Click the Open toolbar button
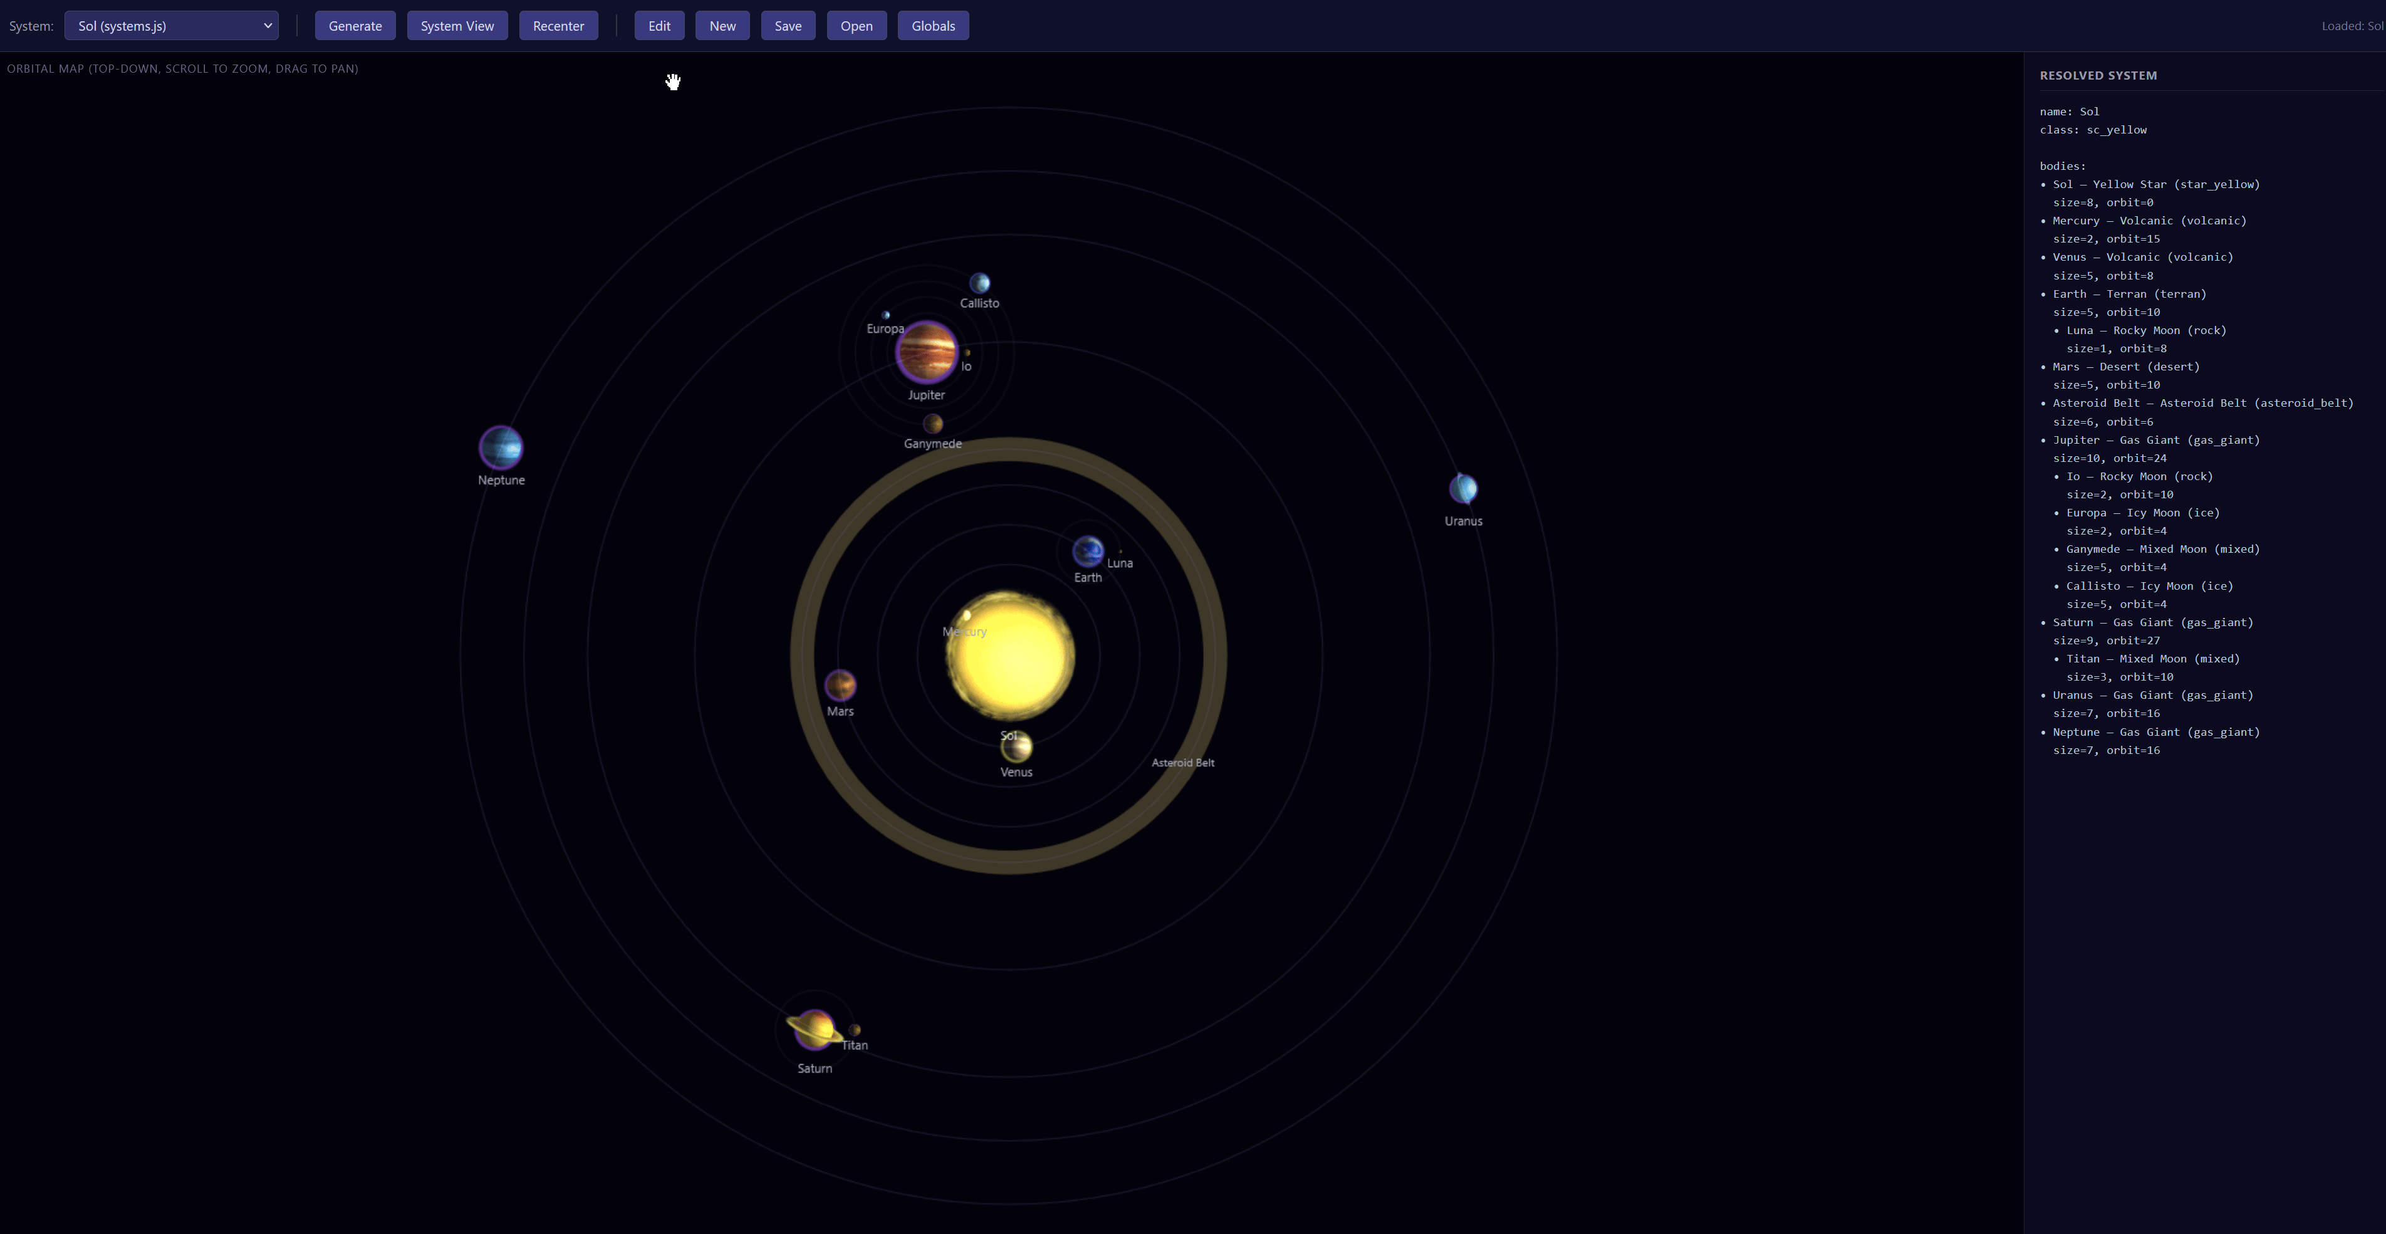This screenshot has height=1234, width=2386. click(857, 26)
